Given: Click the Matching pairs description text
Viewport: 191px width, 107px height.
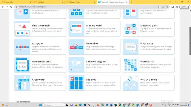Looking at the screenshot, I should pos(155,30).
